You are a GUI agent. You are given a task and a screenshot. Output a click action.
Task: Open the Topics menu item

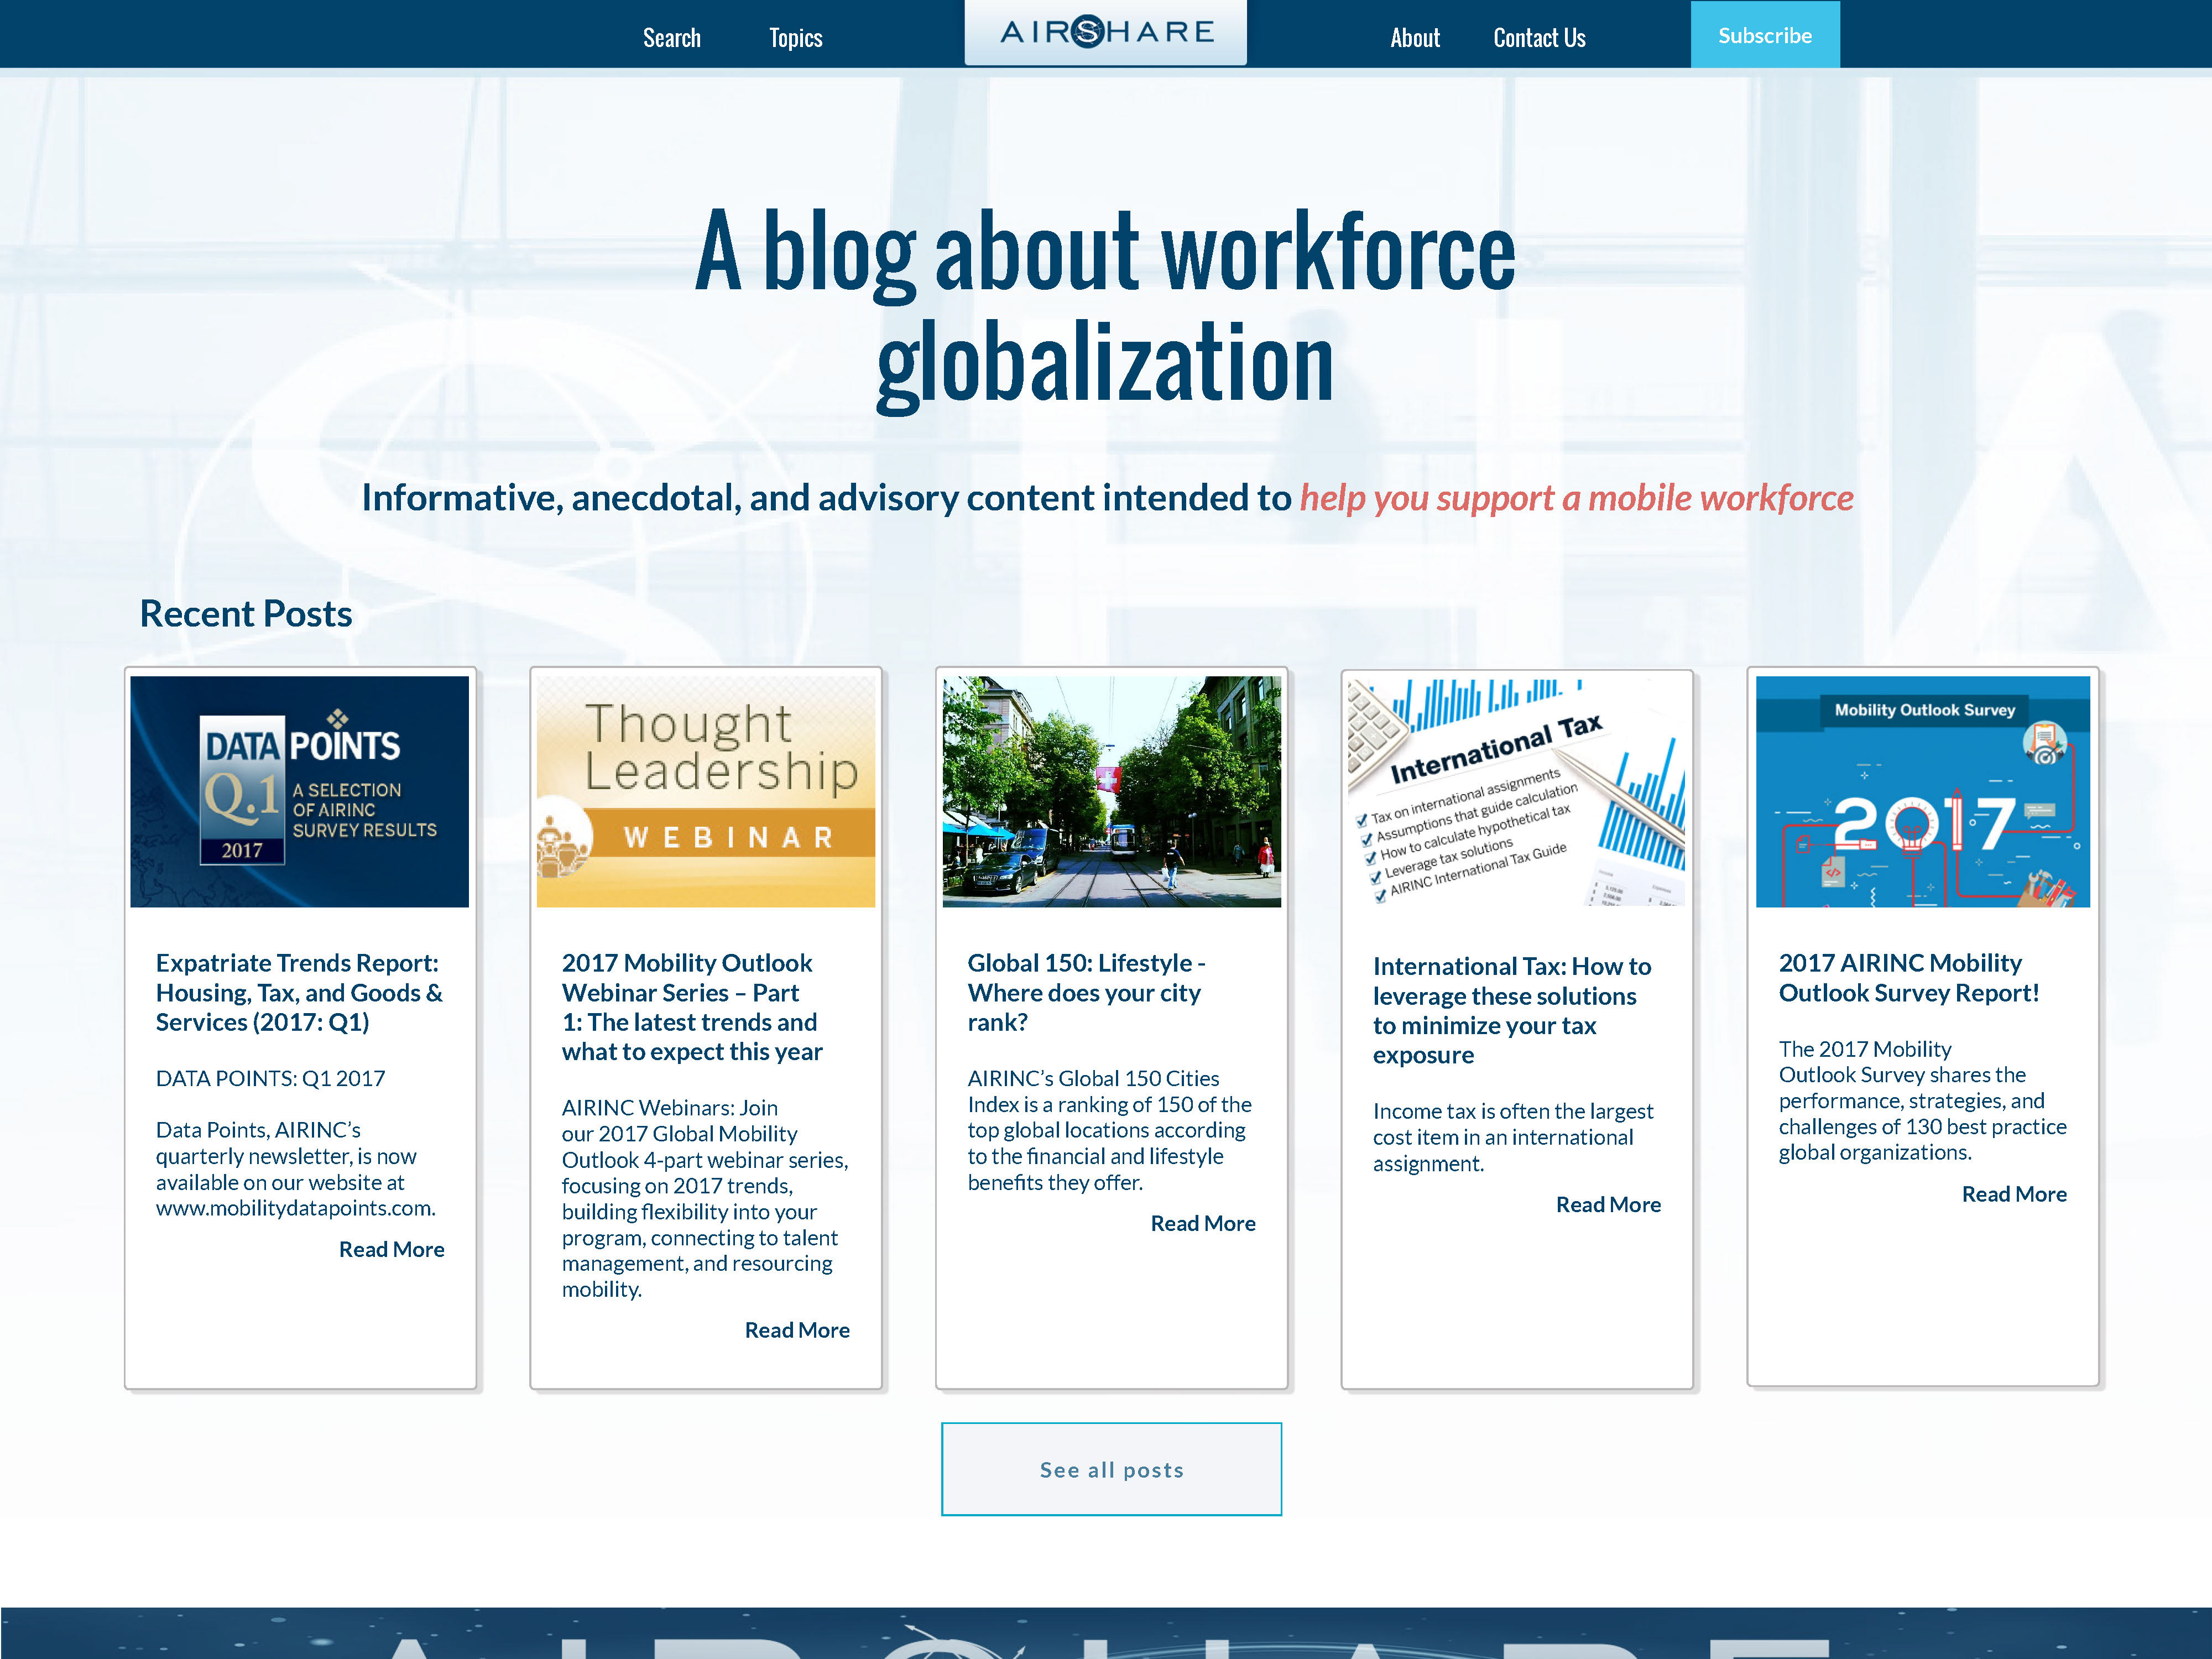pos(795,38)
